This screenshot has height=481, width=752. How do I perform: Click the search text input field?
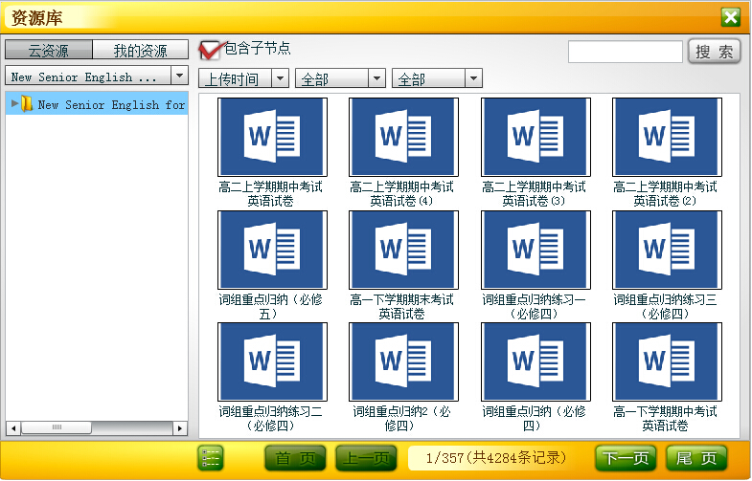coord(625,52)
